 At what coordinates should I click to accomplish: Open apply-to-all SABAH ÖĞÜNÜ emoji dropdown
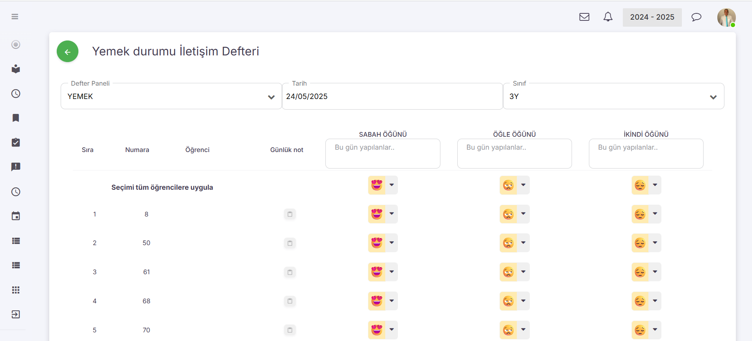pyautogui.click(x=392, y=185)
